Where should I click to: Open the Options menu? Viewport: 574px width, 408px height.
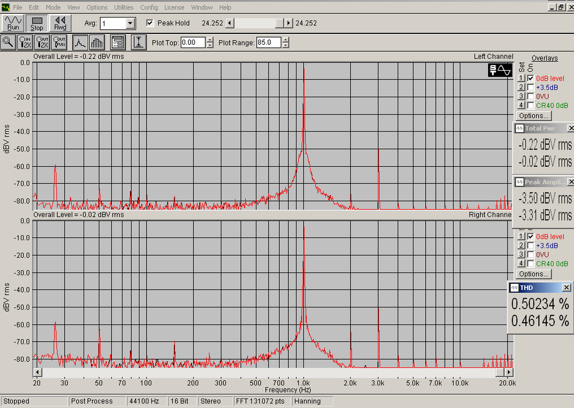click(x=97, y=7)
